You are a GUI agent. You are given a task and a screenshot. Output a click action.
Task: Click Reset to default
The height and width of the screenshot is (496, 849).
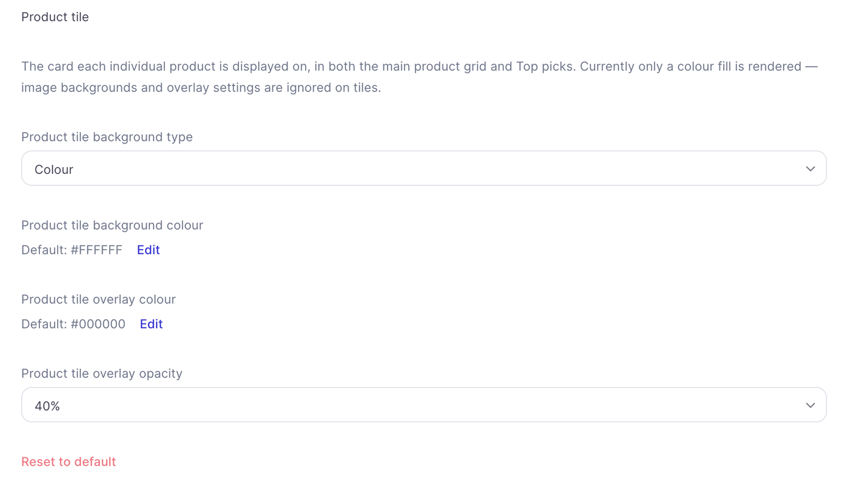pyautogui.click(x=69, y=461)
